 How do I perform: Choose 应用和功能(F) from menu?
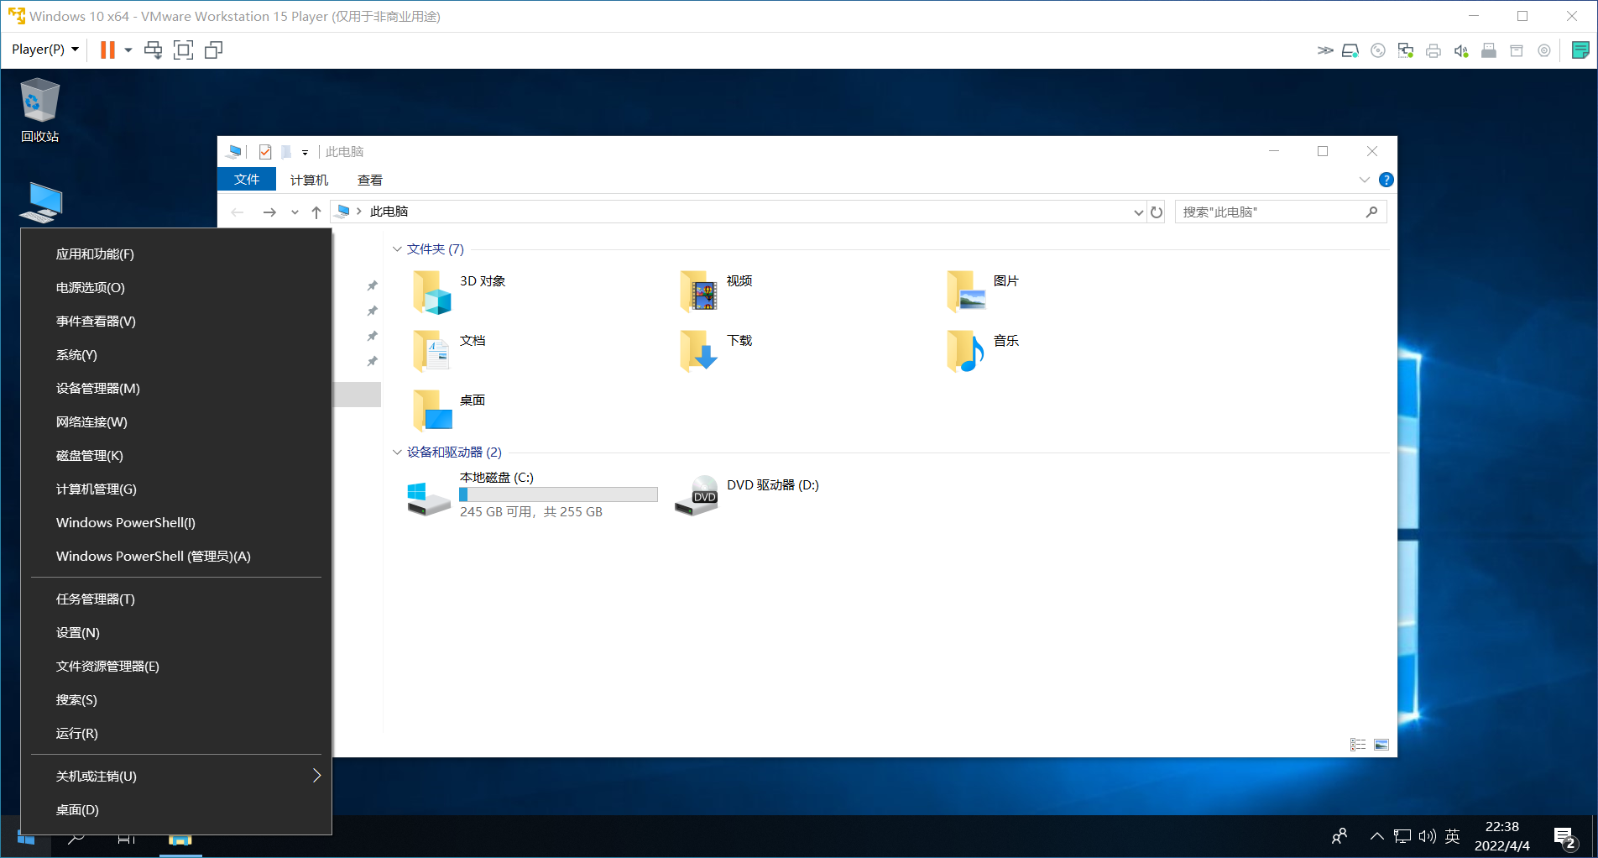[176, 254]
